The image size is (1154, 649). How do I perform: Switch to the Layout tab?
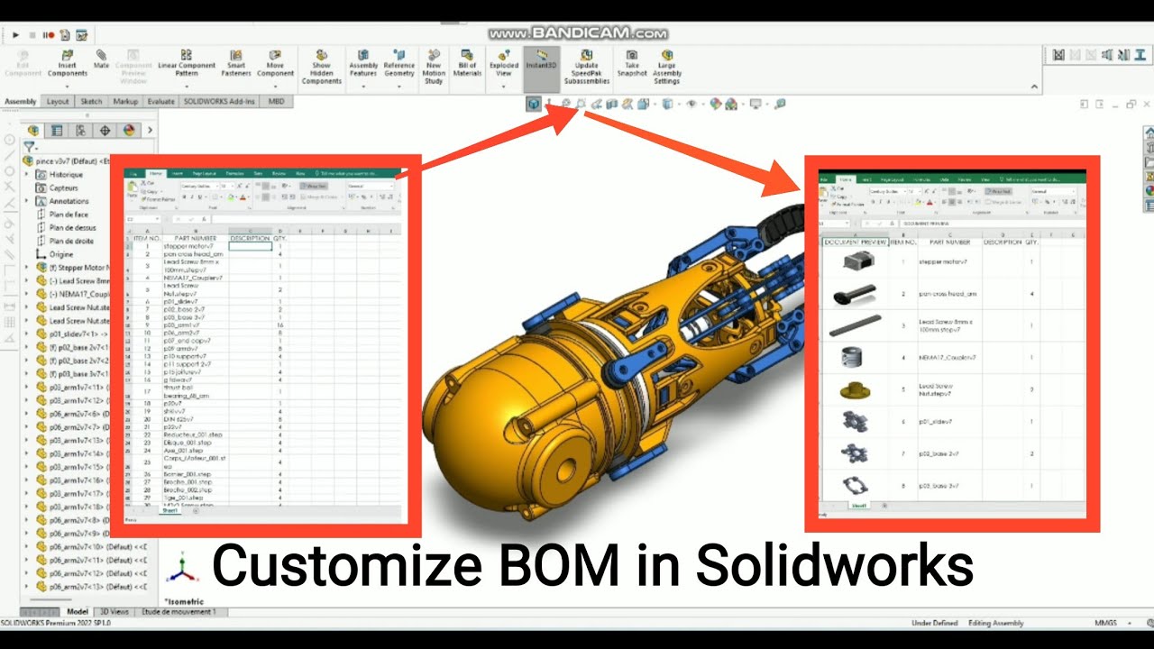coord(58,102)
